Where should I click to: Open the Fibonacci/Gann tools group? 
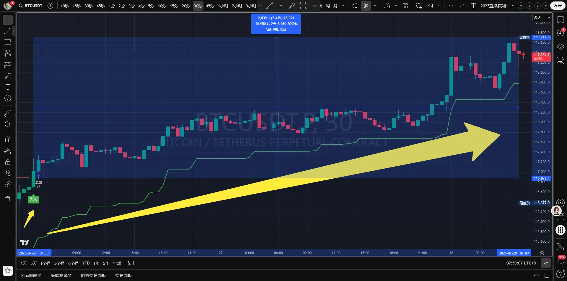8,42
